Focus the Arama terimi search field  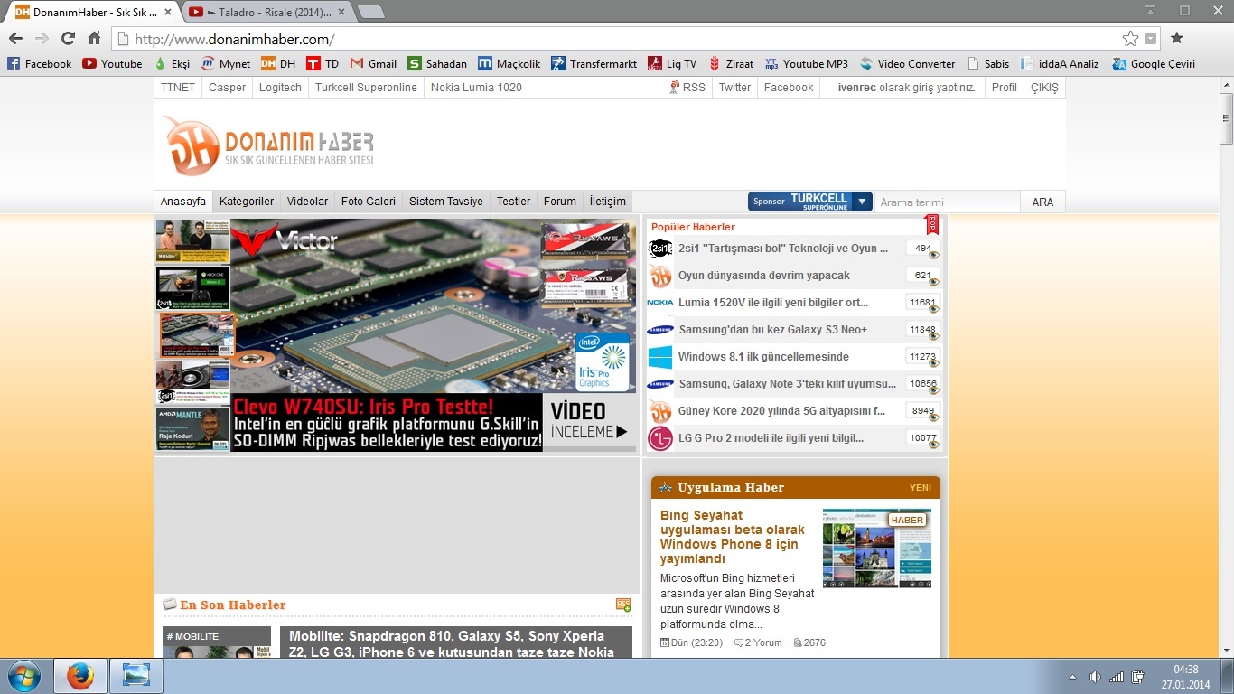(947, 202)
